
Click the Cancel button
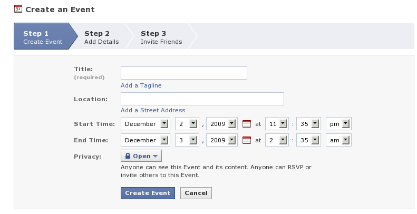pyautogui.click(x=196, y=193)
